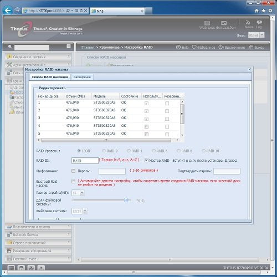The height and width of the screenshot is (277, 277).
Task: Open the Log speech bubble icon
Action: point(259,23)
